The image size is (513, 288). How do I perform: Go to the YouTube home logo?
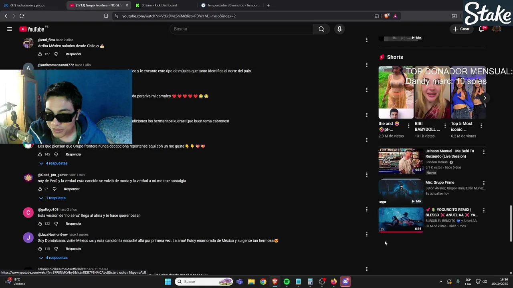[x=32, y=29]
